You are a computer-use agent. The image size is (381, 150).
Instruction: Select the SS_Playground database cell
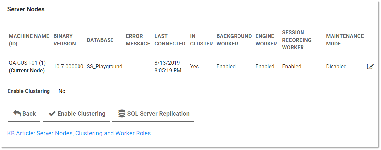(x=105, y=66)
